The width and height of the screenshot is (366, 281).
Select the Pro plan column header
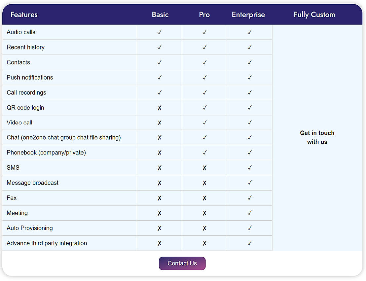pos(204,15)
